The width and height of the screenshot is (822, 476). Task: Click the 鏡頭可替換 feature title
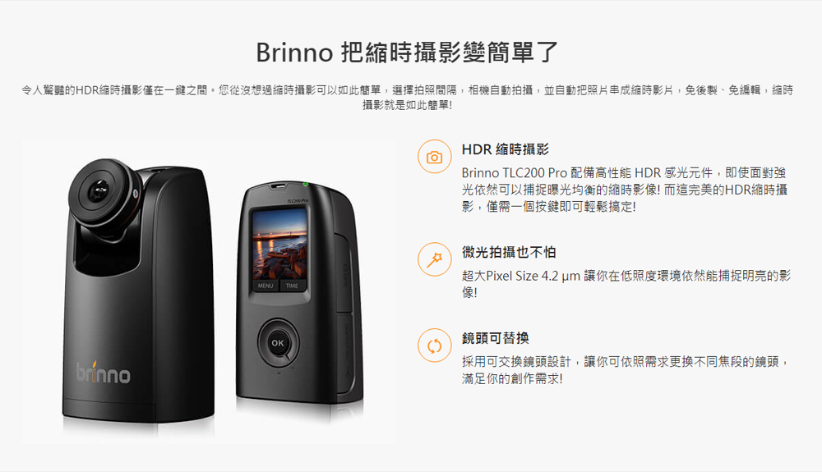[495, 338]
